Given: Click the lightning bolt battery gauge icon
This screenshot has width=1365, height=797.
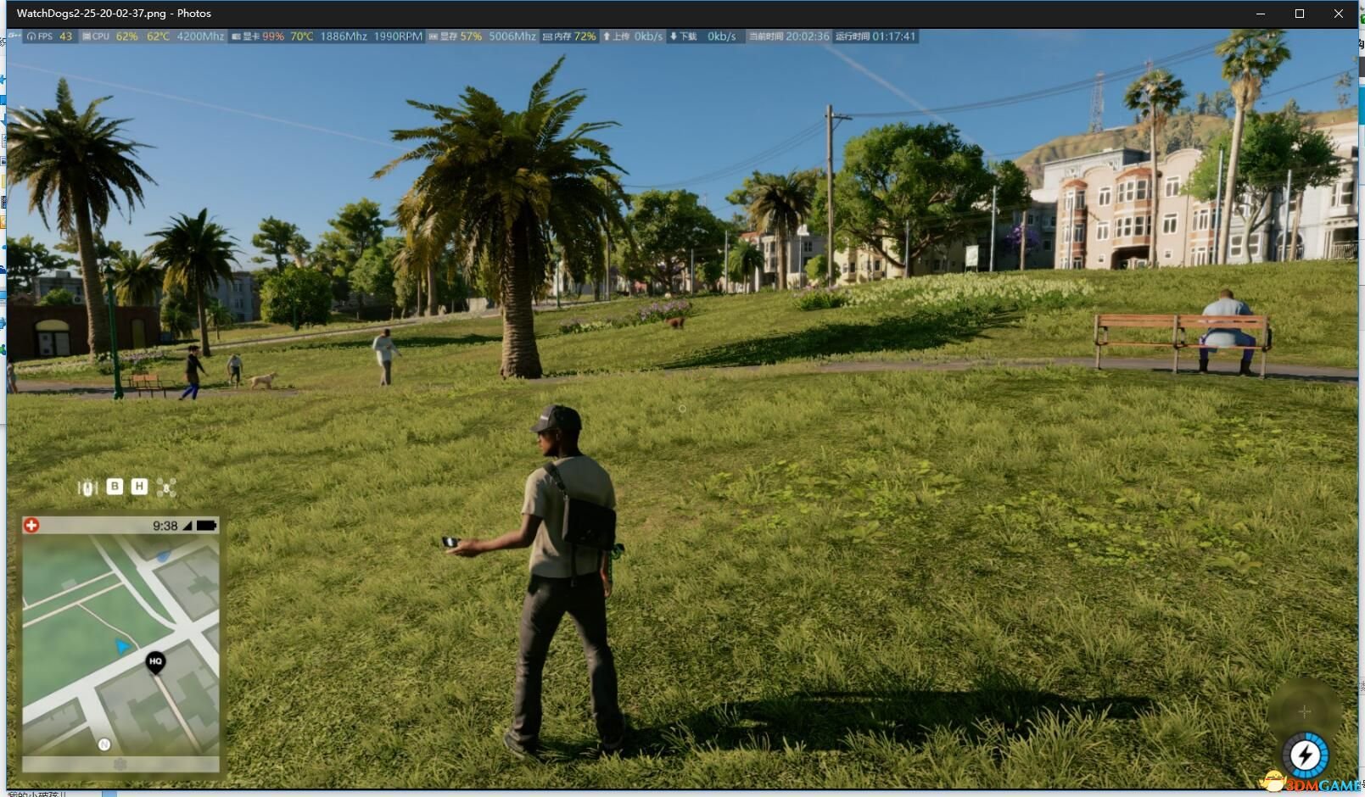Looking at the screenshot, I should pyautogui.click(x=1305, y=755).
